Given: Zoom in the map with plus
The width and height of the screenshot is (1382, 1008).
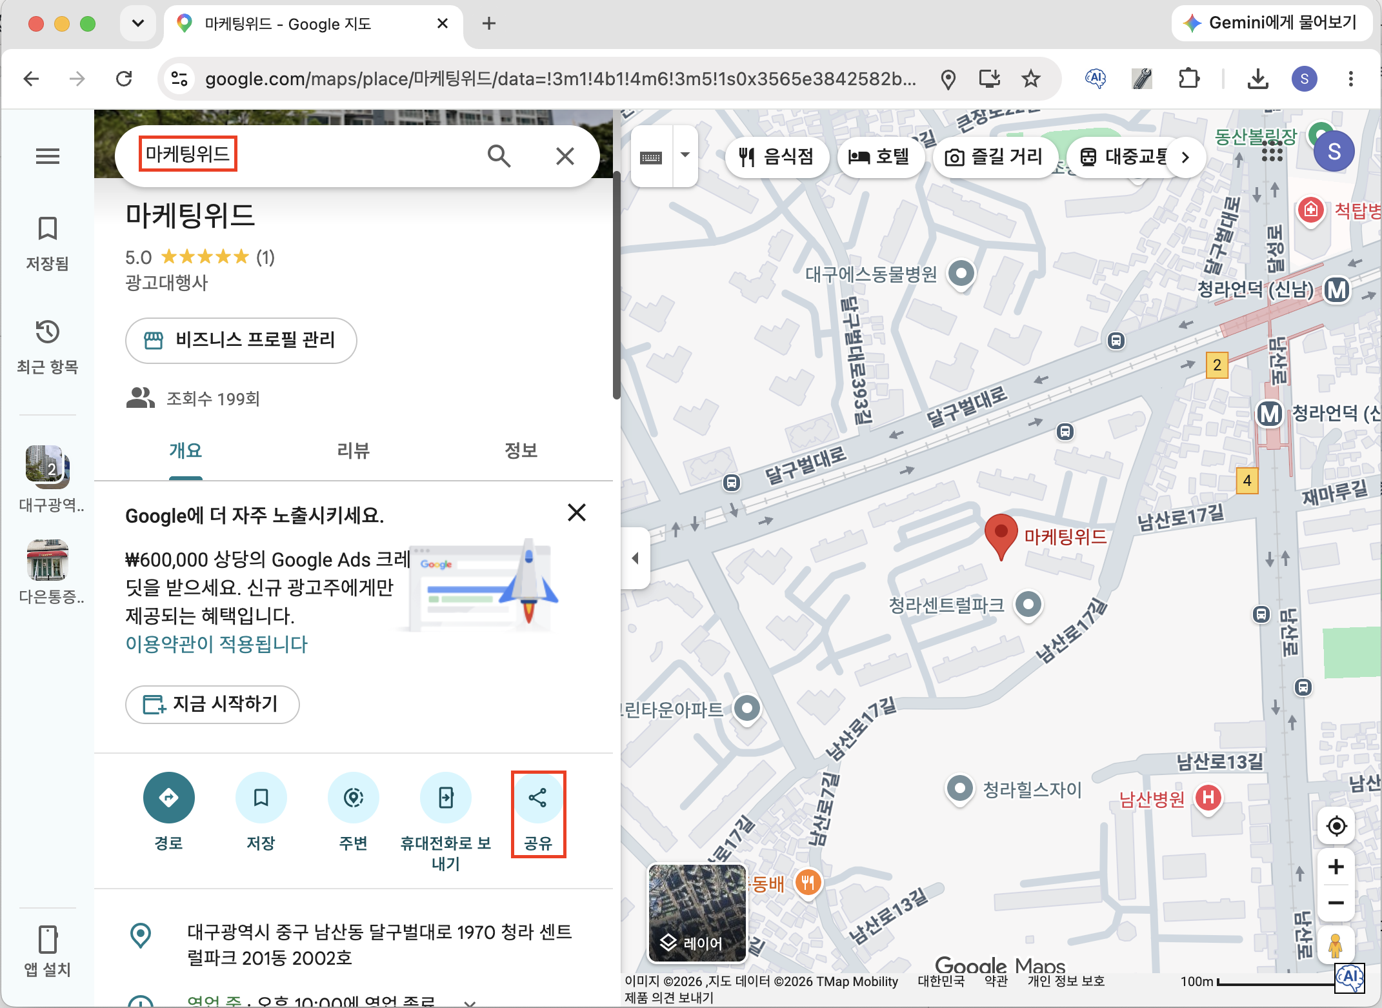Looking at the screenshot, I should pos(1336,867).
